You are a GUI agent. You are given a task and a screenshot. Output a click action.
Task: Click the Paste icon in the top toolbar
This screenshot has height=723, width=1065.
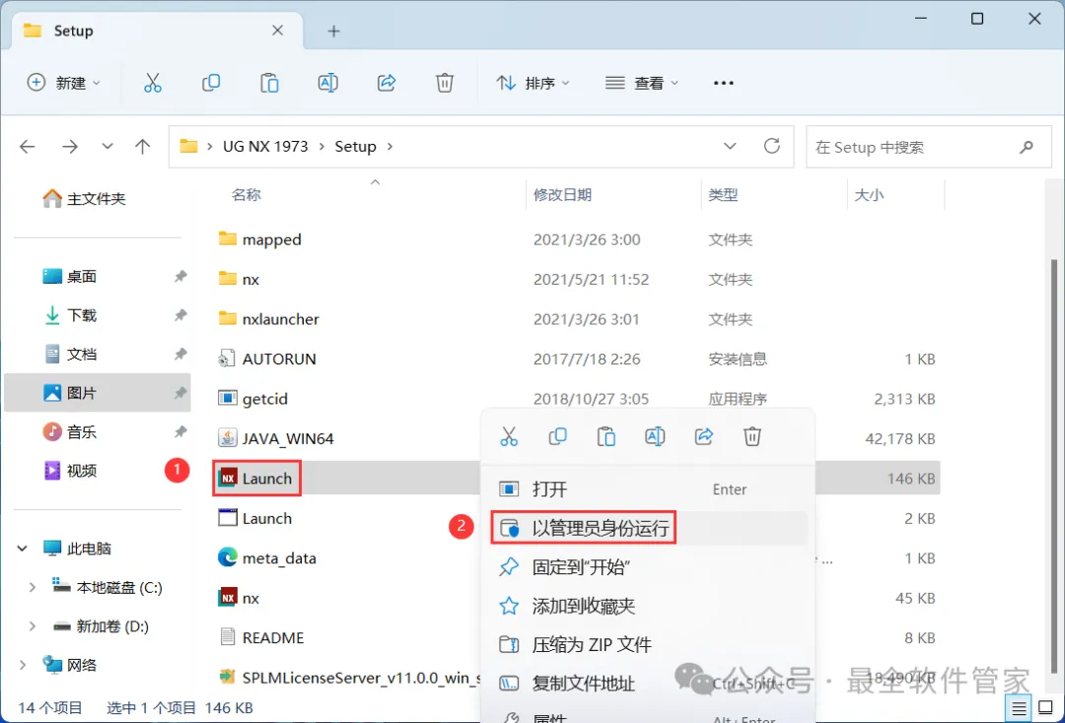[x=269, y=83]
